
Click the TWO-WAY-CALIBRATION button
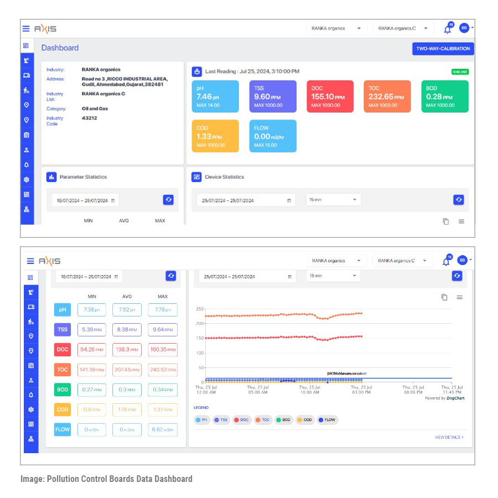443,49
